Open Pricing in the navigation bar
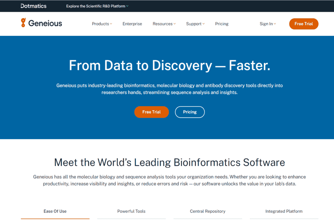Image resolution: width=334 pixels, height=222 pixels. tap(222, 24)
